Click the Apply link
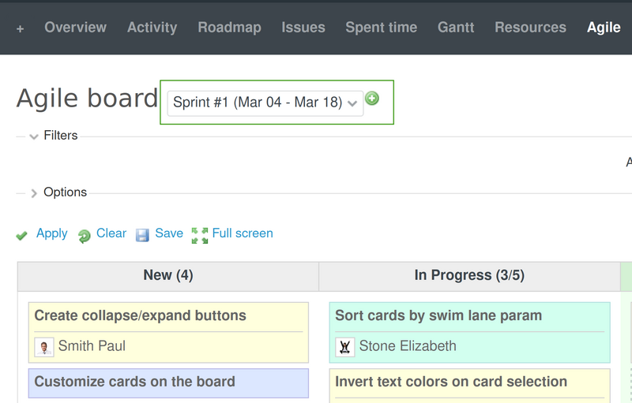The width and height of the screenshot is (632, 403). pyautogui.click(x=51, y=233)
